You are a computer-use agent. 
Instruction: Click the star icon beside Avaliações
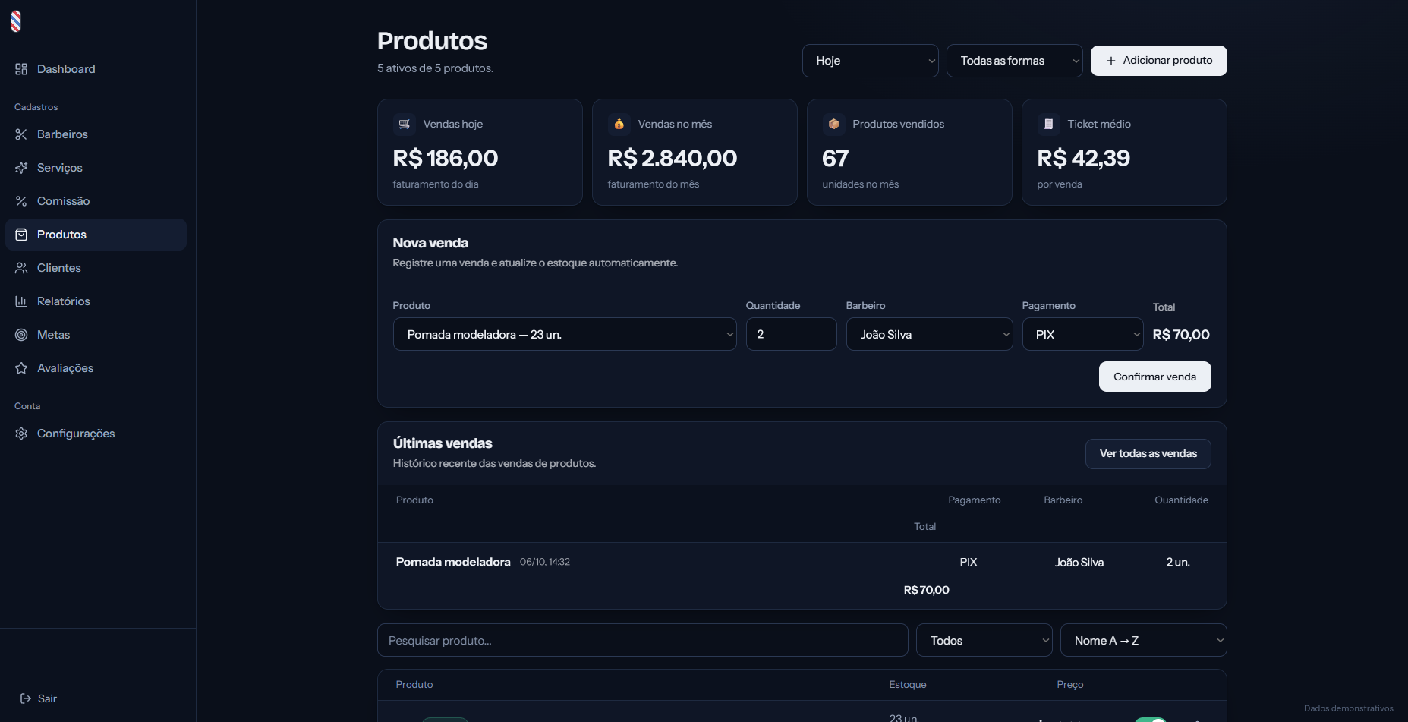(x=21, y=368)
